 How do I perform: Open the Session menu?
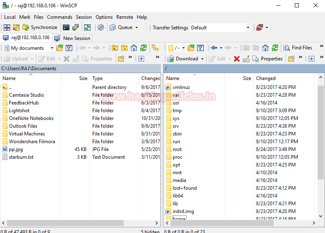click(84, 17)
